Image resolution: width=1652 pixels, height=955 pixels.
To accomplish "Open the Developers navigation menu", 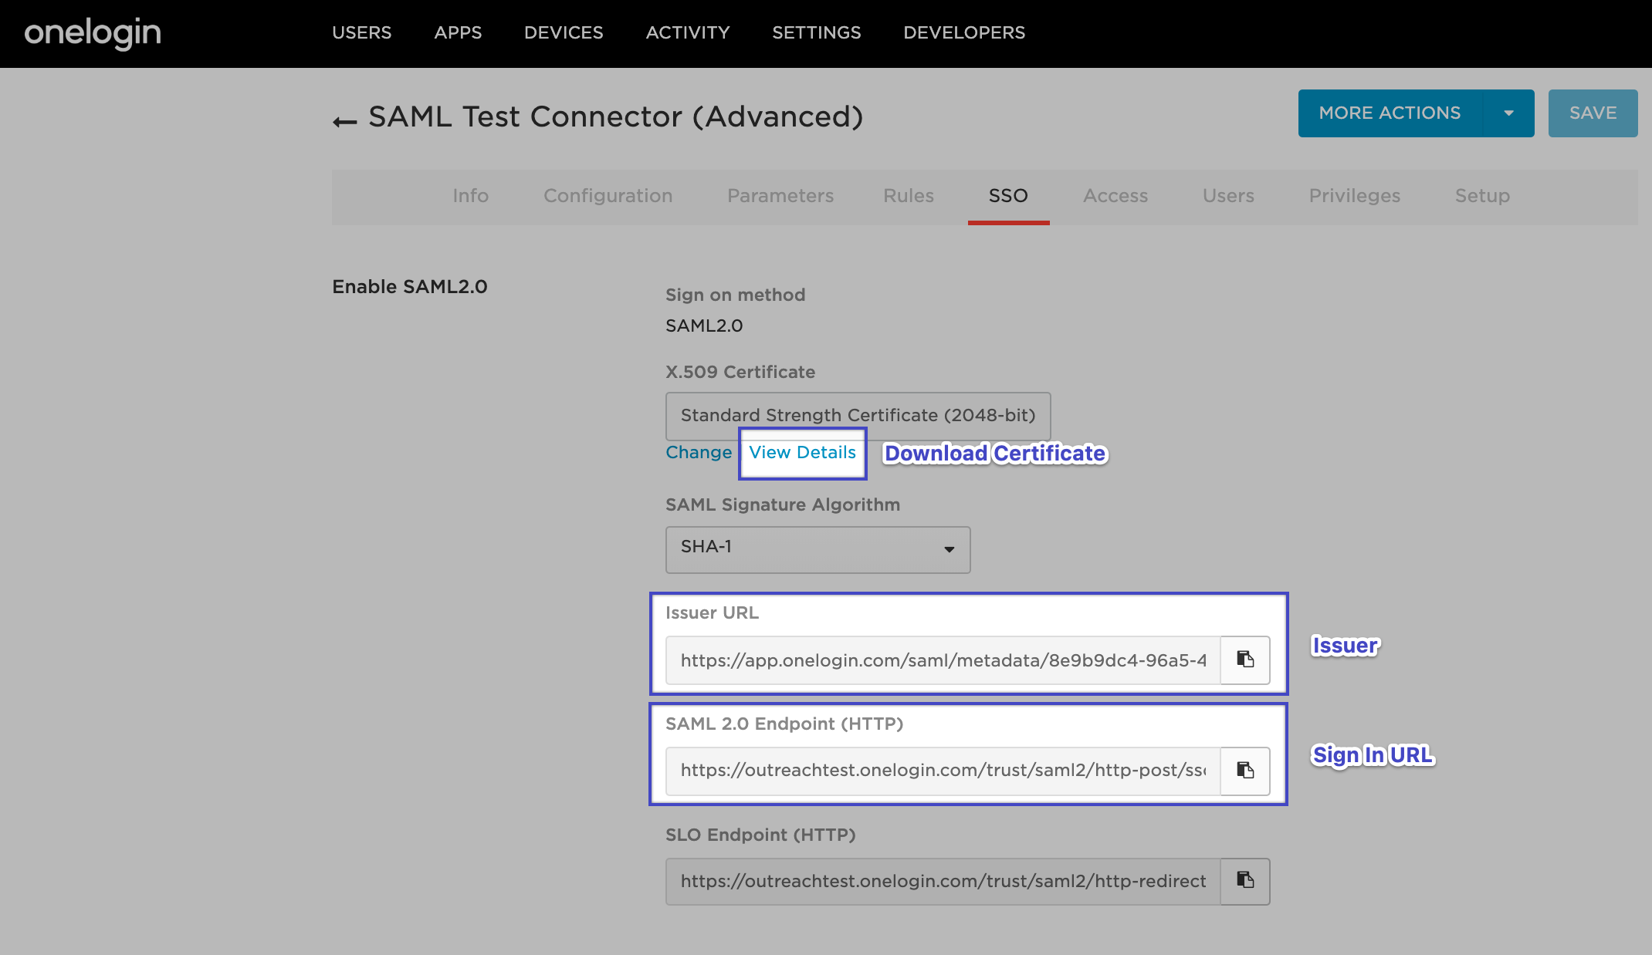I will pos(964,32).
